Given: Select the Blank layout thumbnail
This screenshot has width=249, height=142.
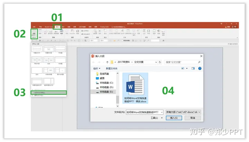Looking at the screenshot, I should point(37,70).
